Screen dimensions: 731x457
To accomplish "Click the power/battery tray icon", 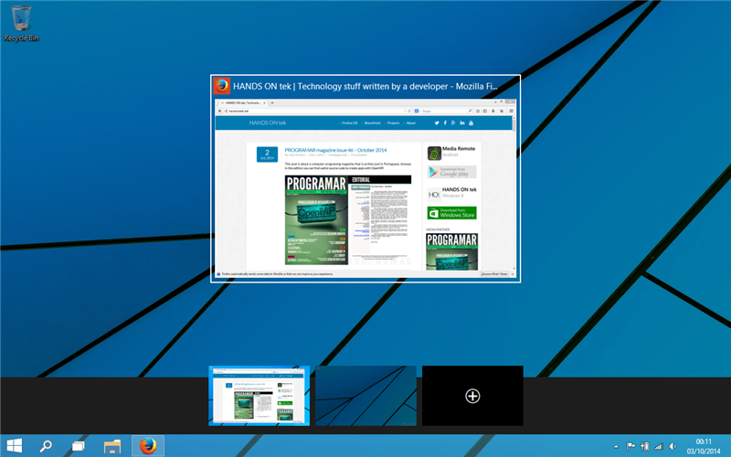I will coord(644,446).
